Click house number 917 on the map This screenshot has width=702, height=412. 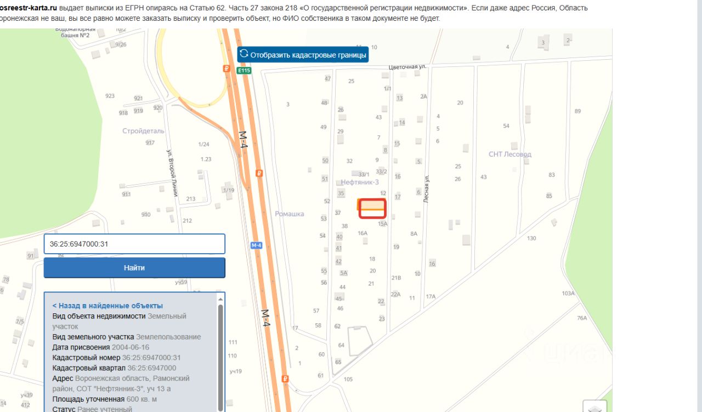click(x=150, y=142)
